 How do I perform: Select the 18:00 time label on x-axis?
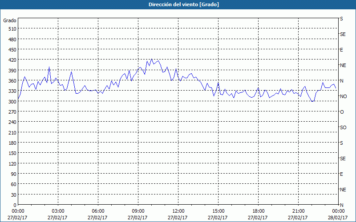pyautogui.click(x=259, y=211)
